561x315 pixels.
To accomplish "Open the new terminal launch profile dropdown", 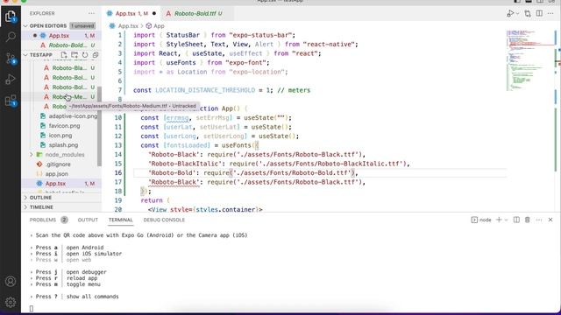I will pyautogui.click(x=506, y=220).
